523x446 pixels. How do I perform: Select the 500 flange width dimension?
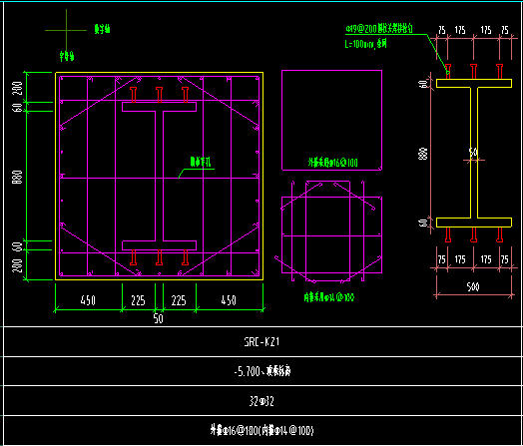click(473, 287)
